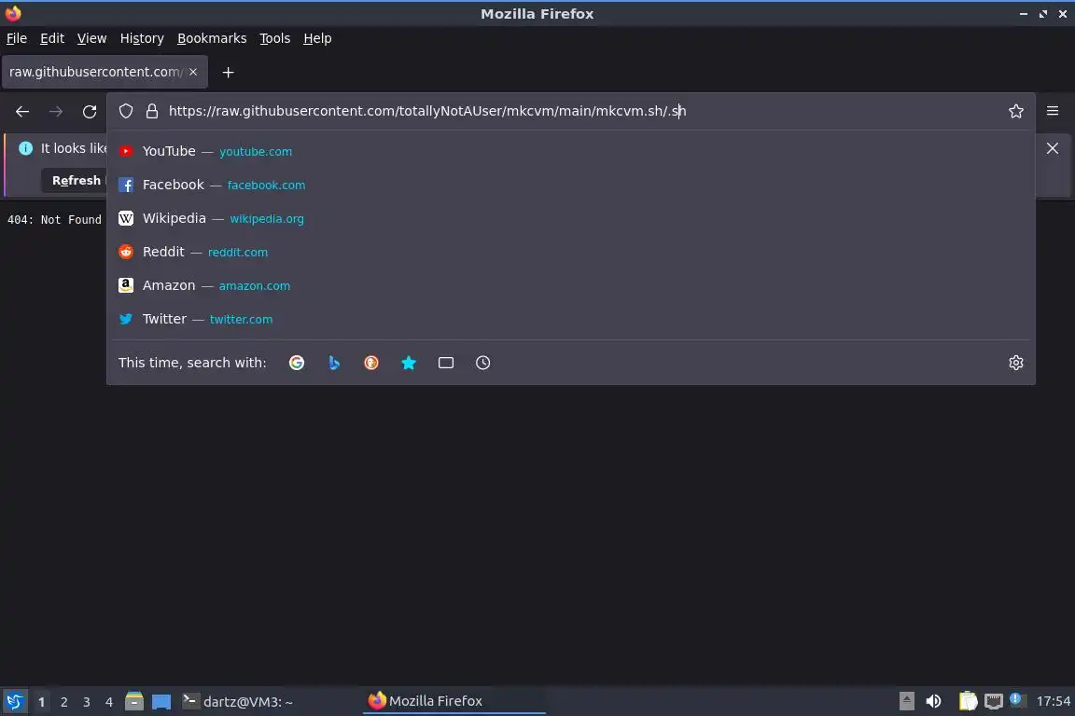Select Reddit suggestion row
Viewport: 1075px width, 716px height.
570,252
